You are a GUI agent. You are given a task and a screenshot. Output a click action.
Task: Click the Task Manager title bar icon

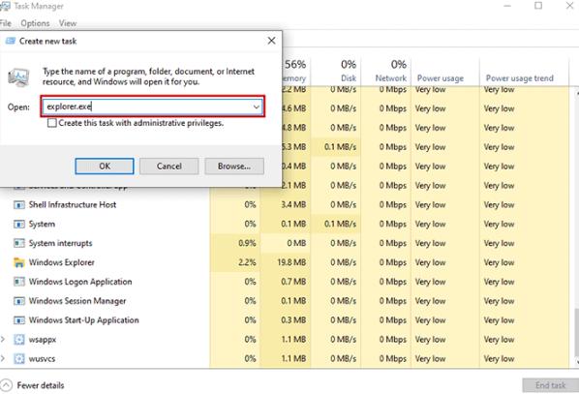click(x=5, y=6)
